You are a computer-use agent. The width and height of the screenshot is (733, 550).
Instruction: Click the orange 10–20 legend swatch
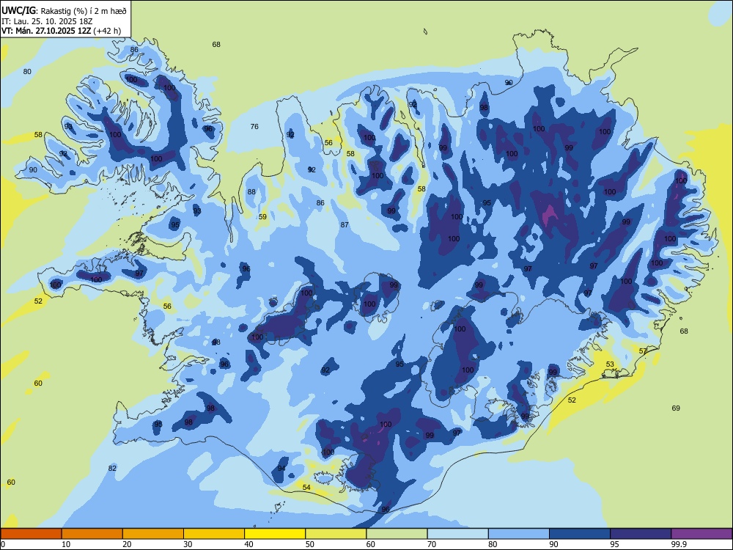click(x=92, y=534)
